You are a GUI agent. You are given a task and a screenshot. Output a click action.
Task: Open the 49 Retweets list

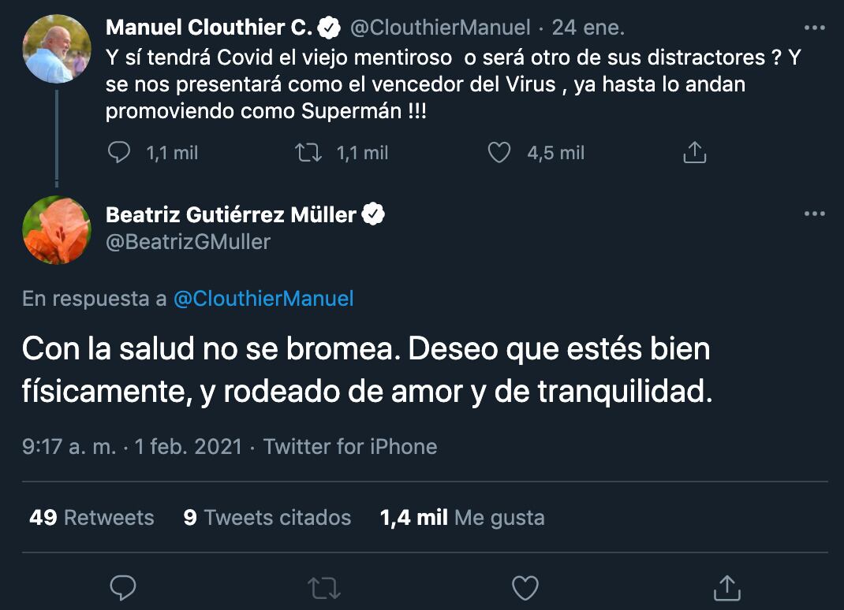tap(91, 518)
